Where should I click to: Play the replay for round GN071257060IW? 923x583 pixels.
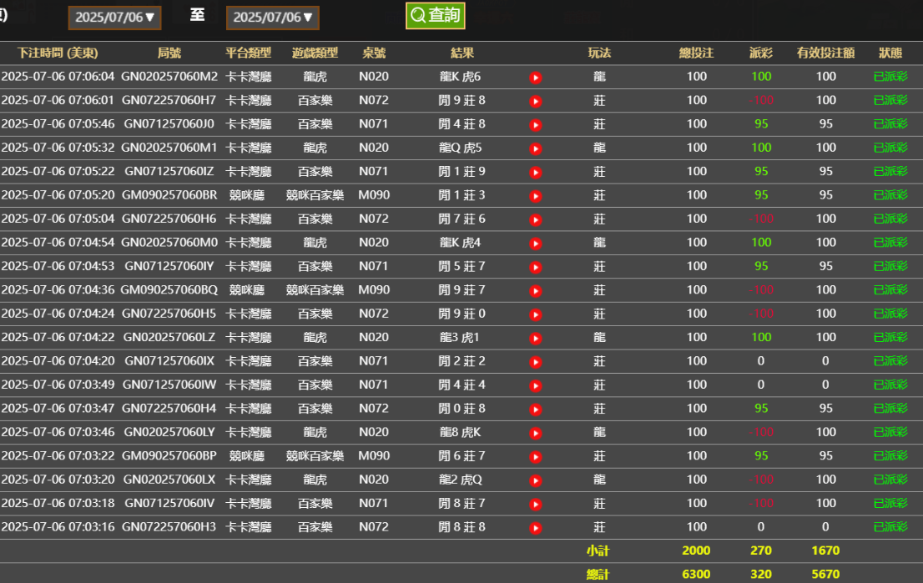[534, 385]
